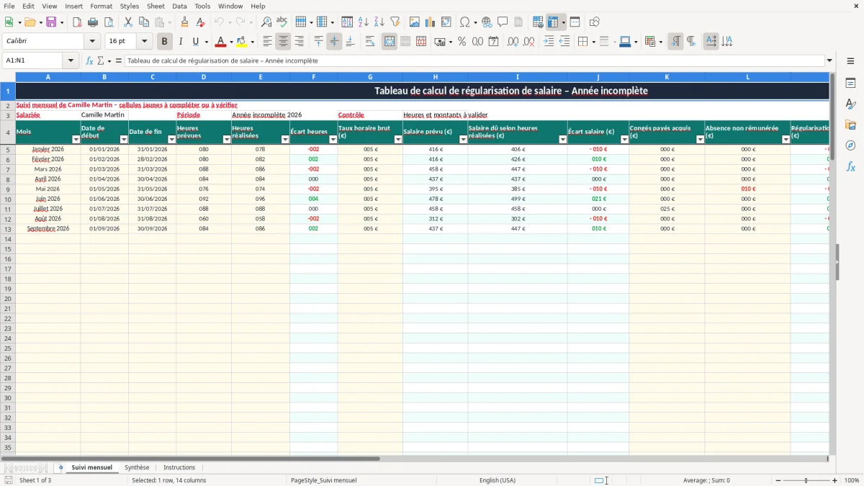Open the sidebar Gallery panel icon

point(850,125)
